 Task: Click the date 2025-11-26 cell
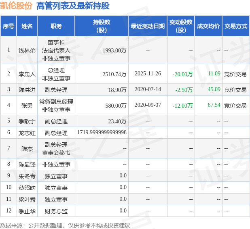pyautogui.click(x=148, y=74)
